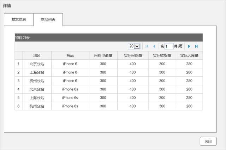Click the 详情 dialog title
226x150 pixels.
pos(7,6)
